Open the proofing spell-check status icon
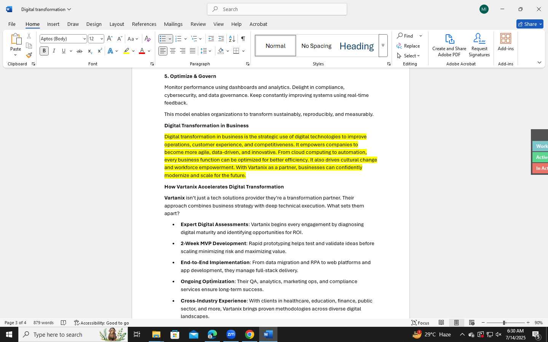 point(64,323)
